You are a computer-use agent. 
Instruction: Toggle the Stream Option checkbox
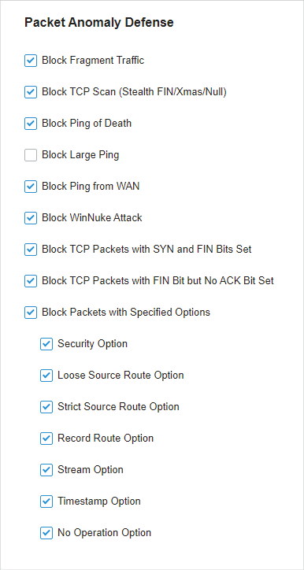point(46,470)
